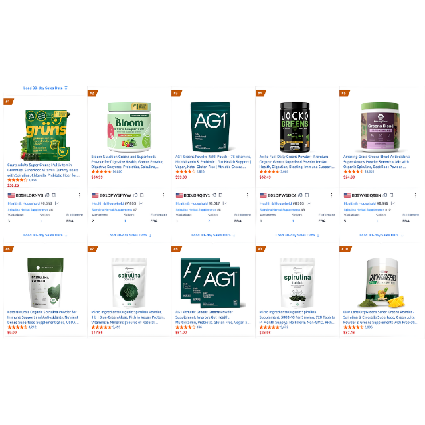Viewport: 425px width, 425px height.
Task: Open BSR chart for Amazing Grass Greens Blend
Action: pyautogui.click(x=393, y=203)
